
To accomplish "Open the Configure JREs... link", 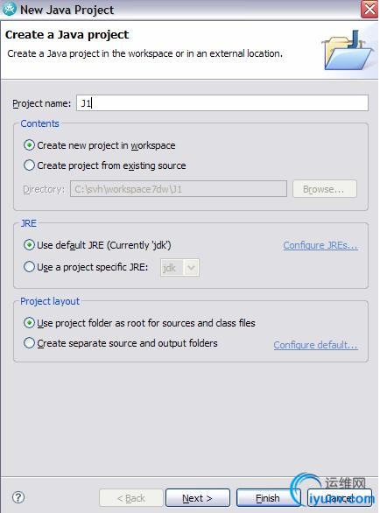I will click(x=320, y=245).
